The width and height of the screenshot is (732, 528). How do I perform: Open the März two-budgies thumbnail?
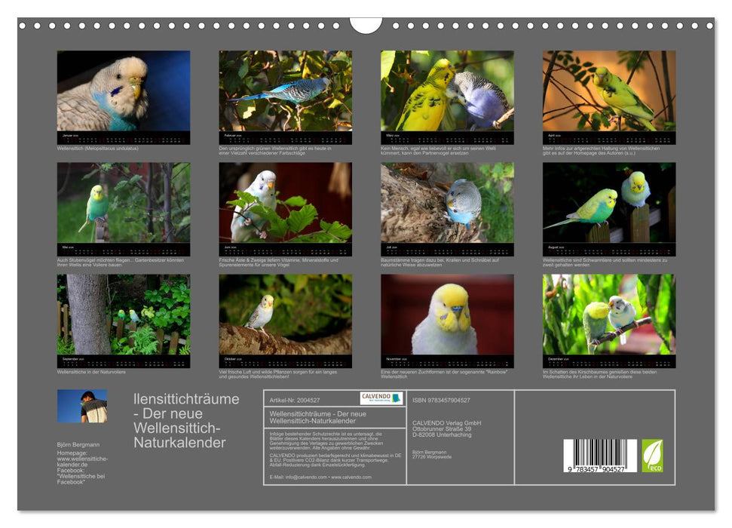click(447, 92)
